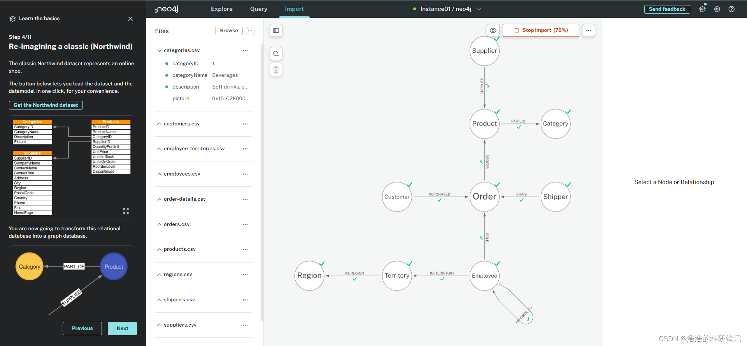
Task: Select the Territory node
Action: (x=397, y=276)
